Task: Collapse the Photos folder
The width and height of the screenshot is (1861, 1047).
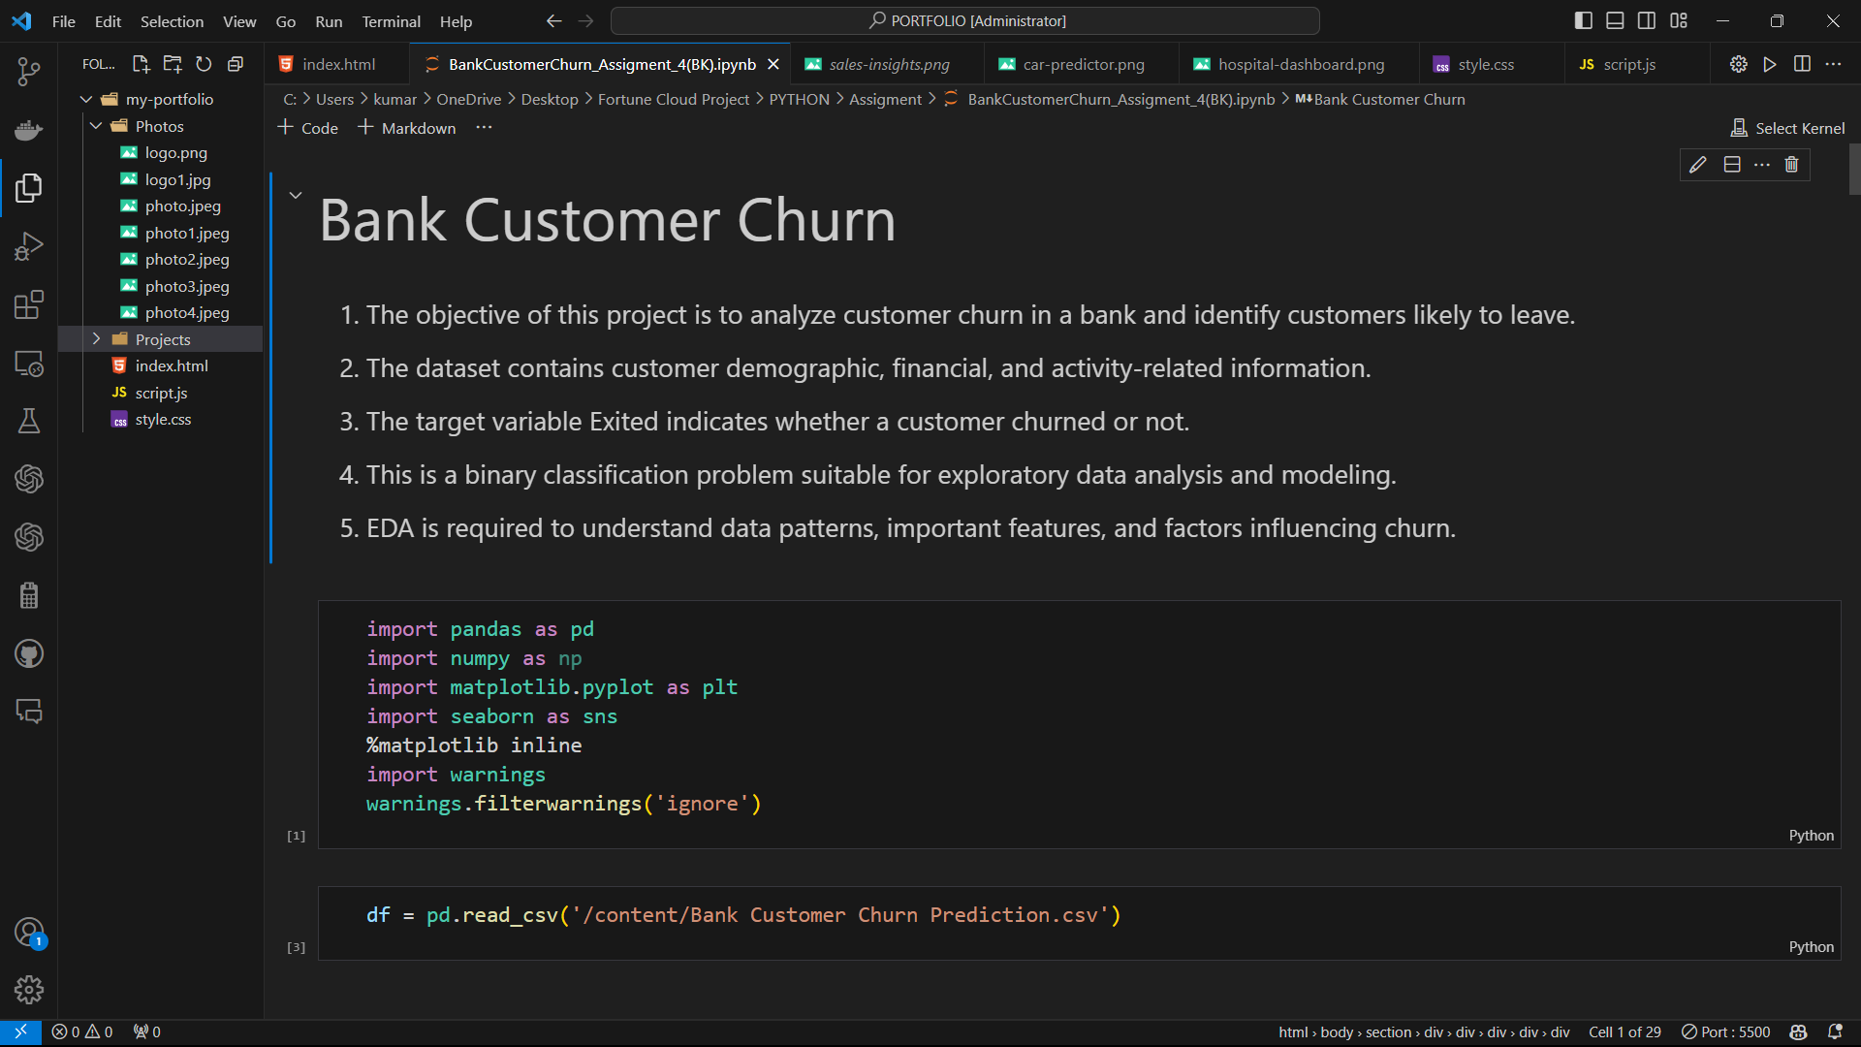Action: click(x=96, y=125)
